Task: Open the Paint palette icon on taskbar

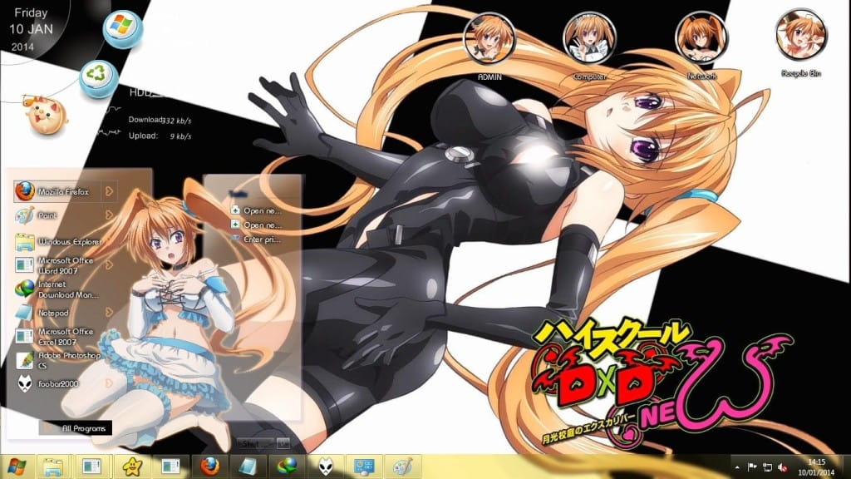Action: (x=402, y=467)
